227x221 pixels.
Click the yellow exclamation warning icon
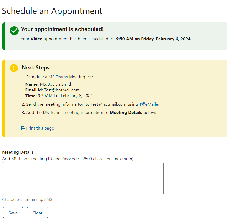click(x=14, y=68)
